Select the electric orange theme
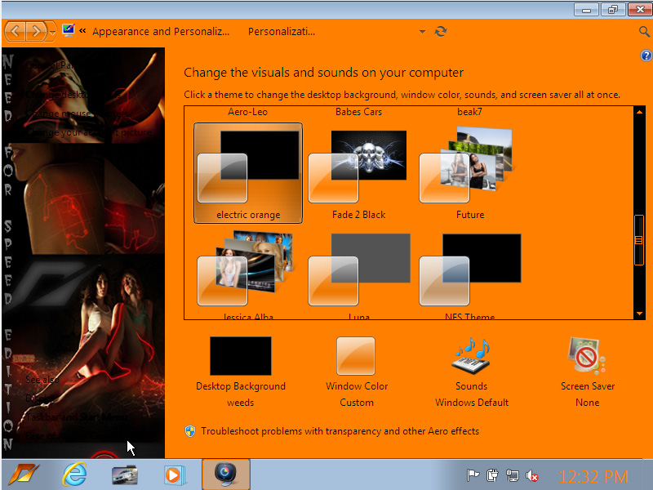653x490 pixels. tap(248, 173)
